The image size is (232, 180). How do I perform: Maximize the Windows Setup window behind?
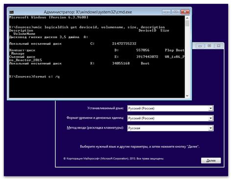tap(209, 46)
